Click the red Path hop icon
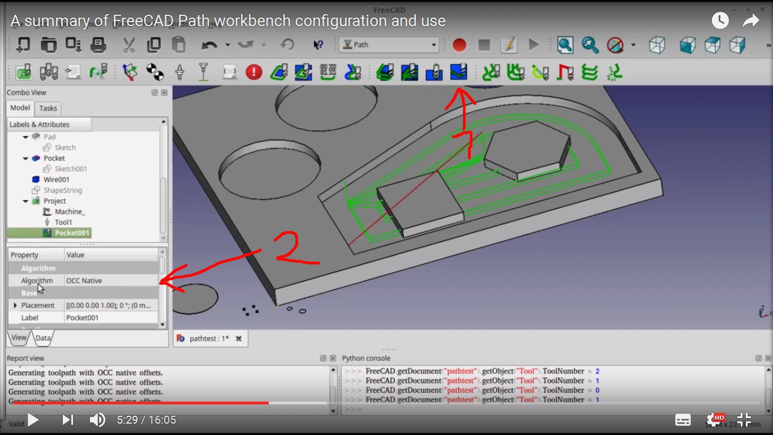The width and height of the screenshot is (773, 435). [565, 72]
